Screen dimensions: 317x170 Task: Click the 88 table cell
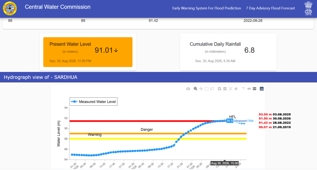(x=10, y=21)
